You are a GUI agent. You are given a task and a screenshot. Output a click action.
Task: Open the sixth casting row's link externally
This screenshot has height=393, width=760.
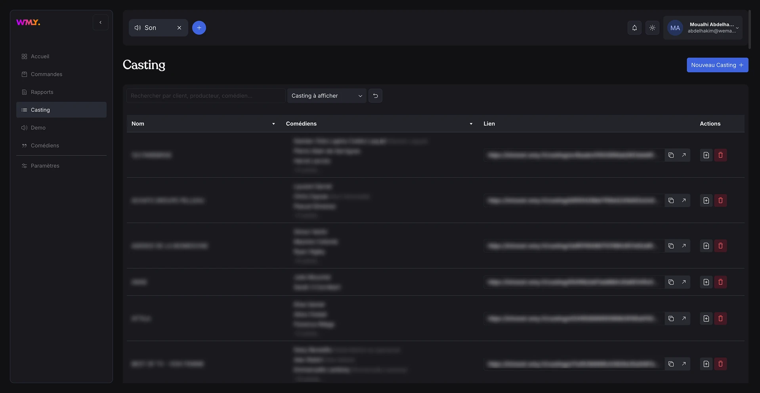click(x=684, y=364)
